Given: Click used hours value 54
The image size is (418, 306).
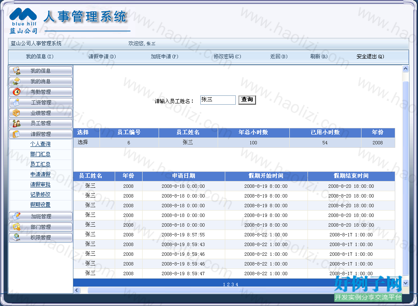Looking at the screenshot, I should [325, 143].
